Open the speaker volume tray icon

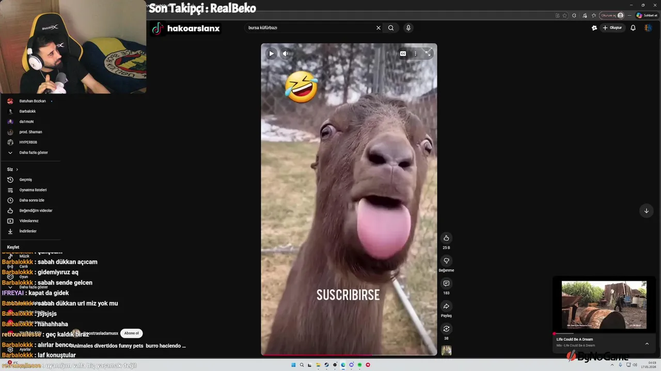click(x=635, y=365)
